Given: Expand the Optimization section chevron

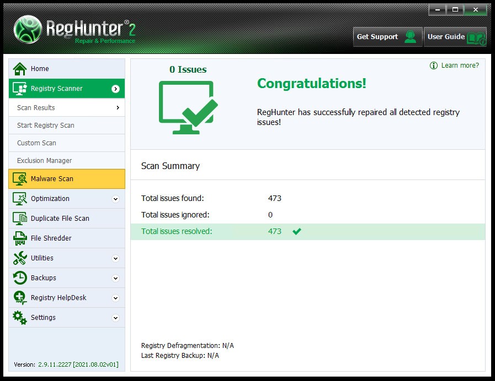Looking at the screenshot, I should 115,199.
